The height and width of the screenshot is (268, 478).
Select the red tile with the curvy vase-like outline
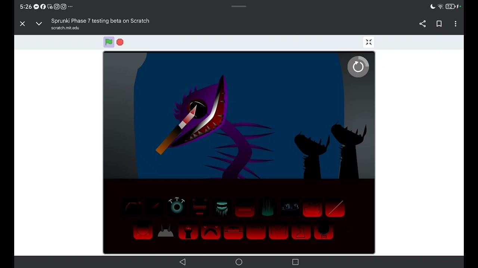301,230
